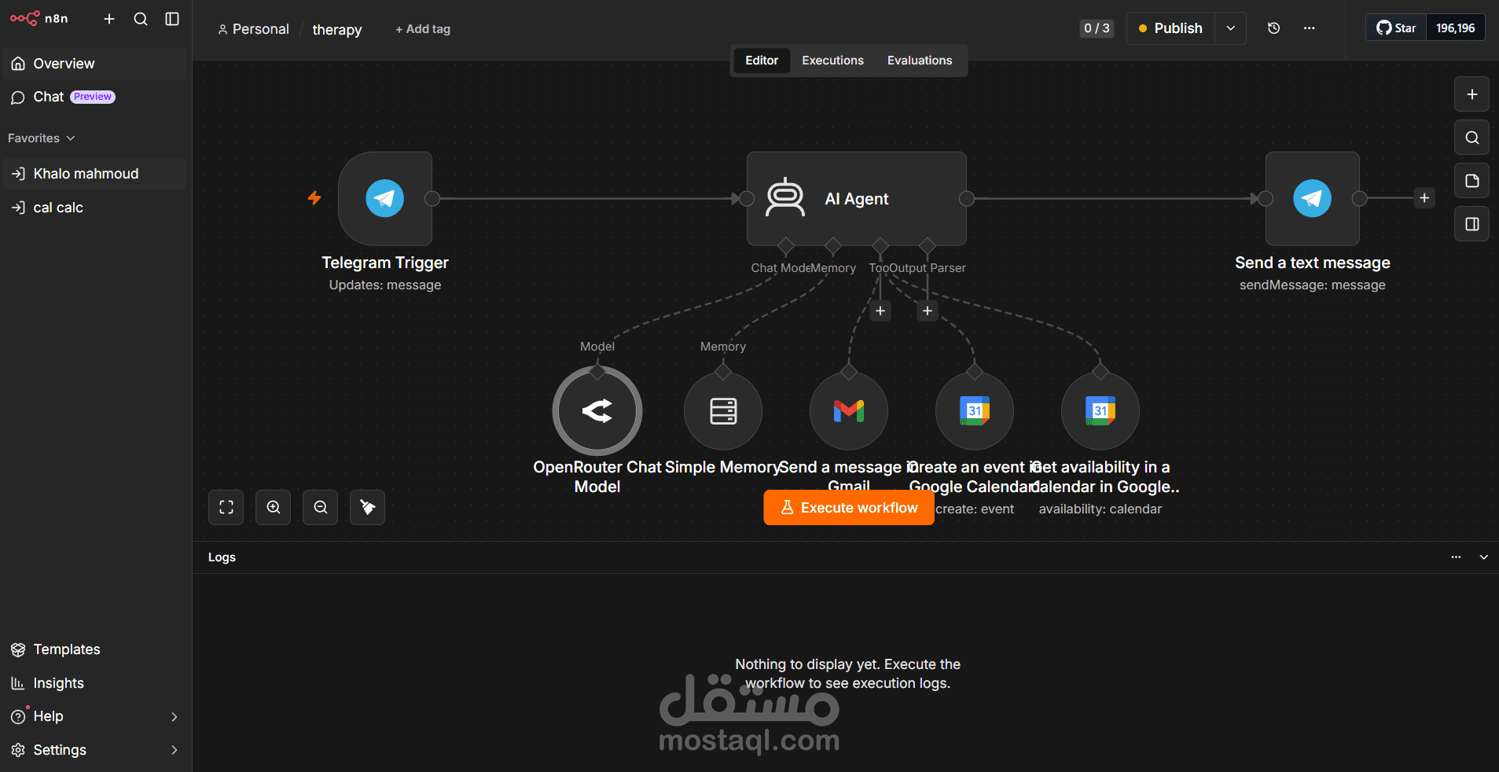Select the Telegram Trigger node
The height and width of the screenshot is (772, 1499).
[385, 198]
